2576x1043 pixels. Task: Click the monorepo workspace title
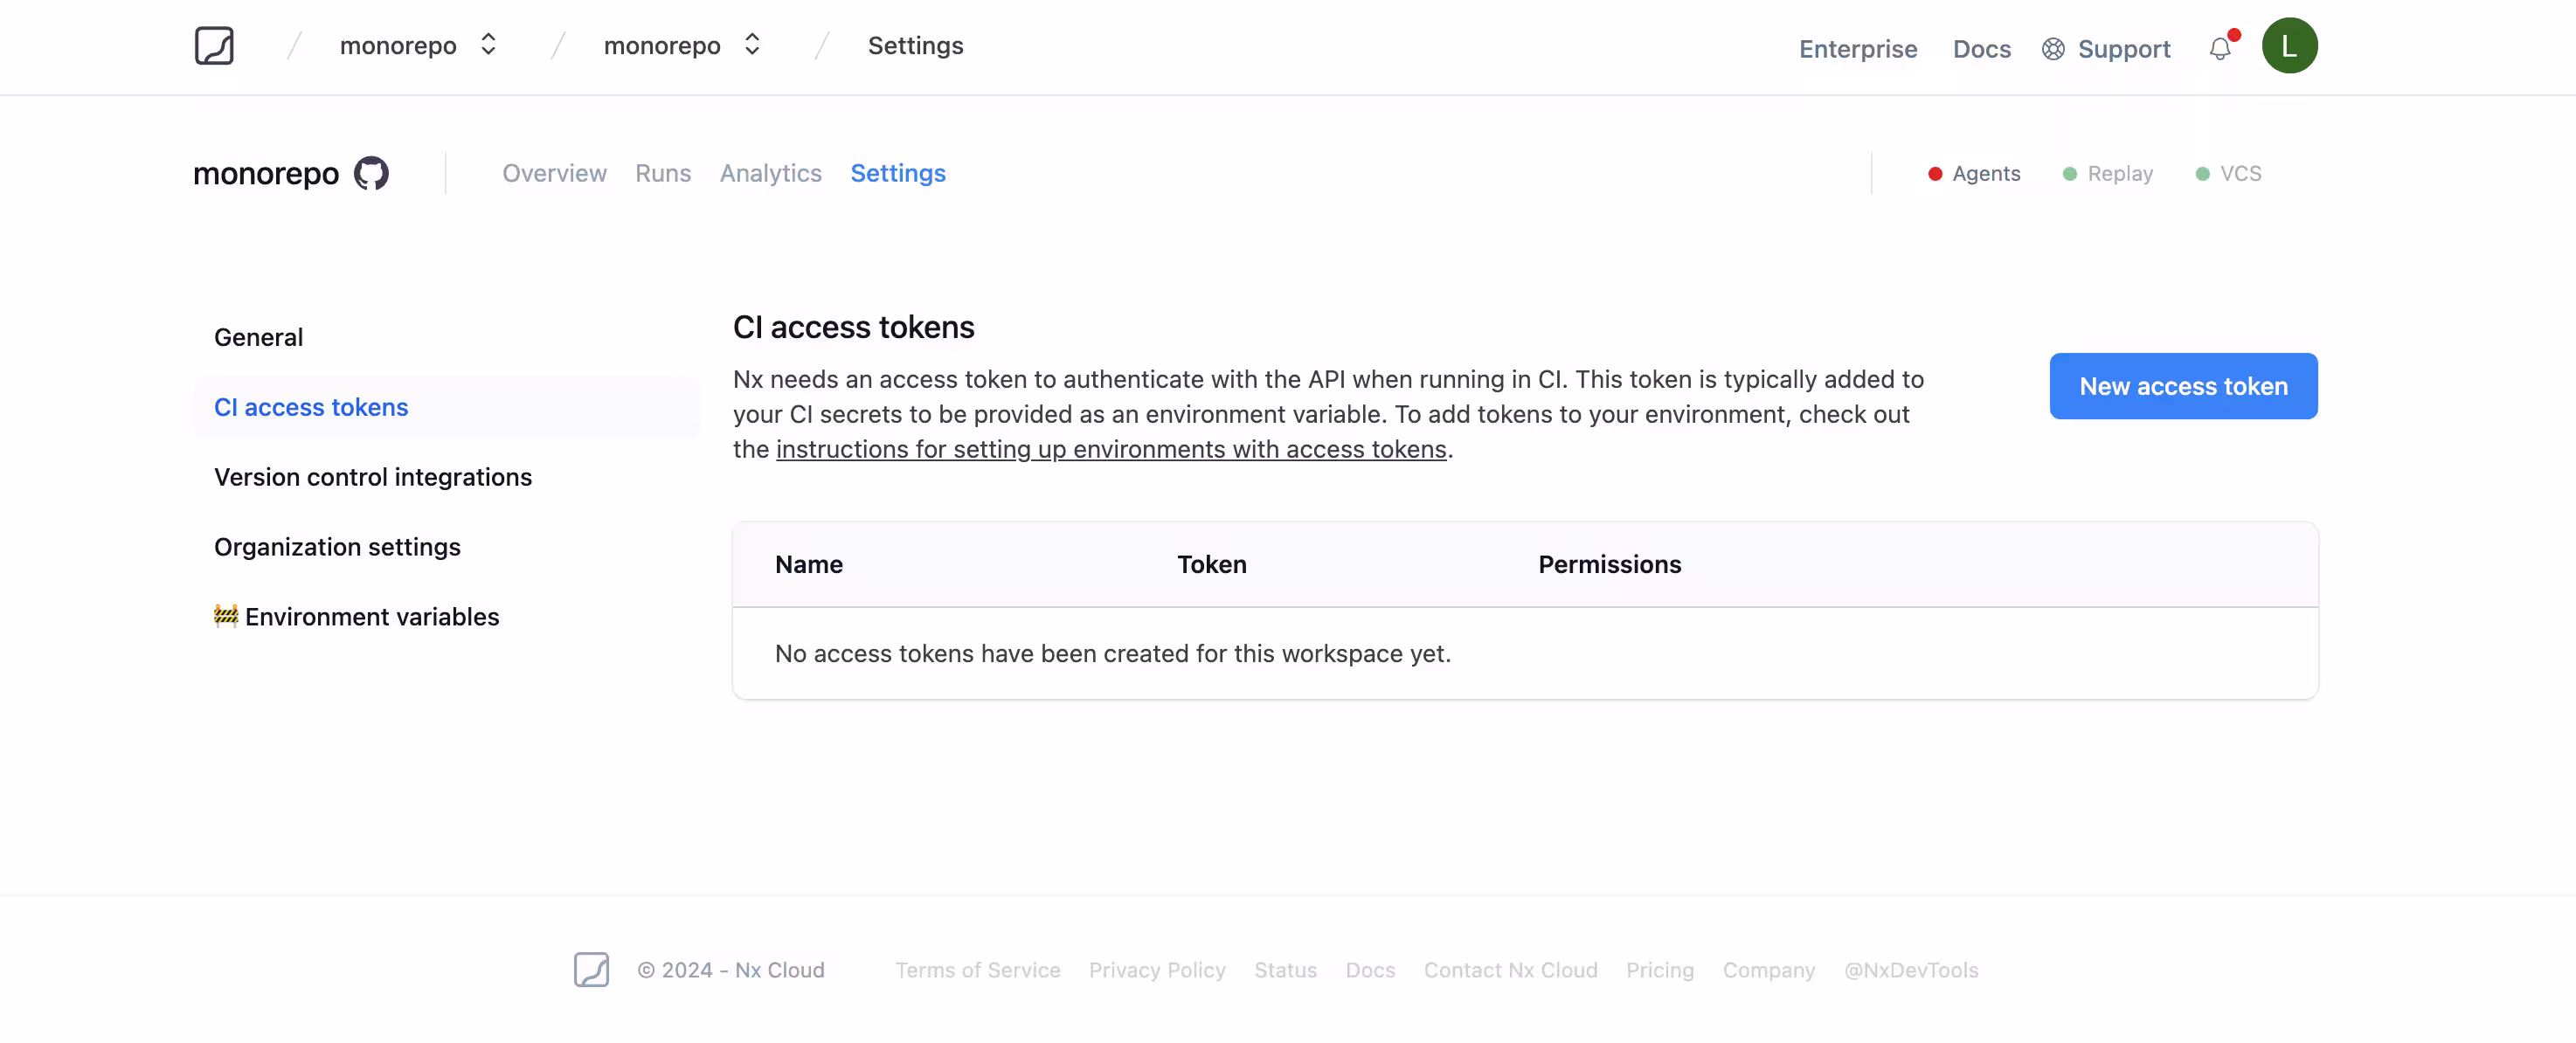point(266,173)
